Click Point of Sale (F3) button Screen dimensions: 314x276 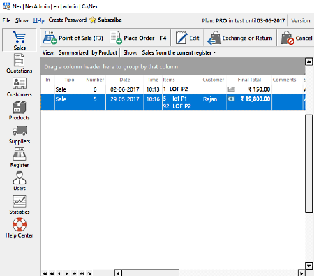coord(73,38)
